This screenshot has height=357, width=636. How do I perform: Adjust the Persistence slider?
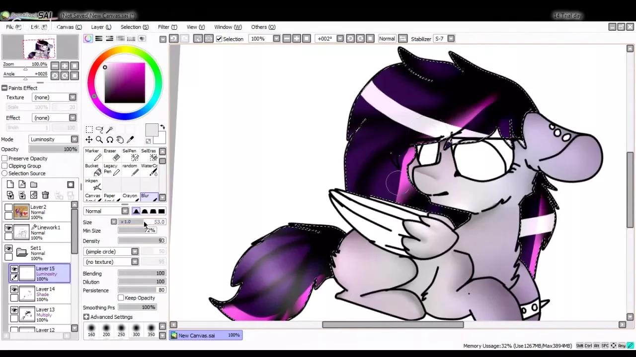142,290
